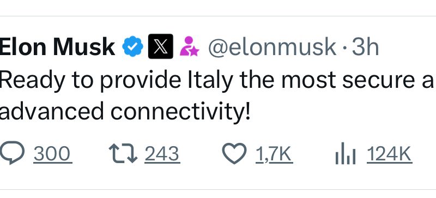Show the 1,7K likes count
The height and width of the screenshot is (198, 436).
click(x=274, y=154)
